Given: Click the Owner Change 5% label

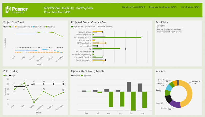Looking at the screenshot, I should [163, 81].
